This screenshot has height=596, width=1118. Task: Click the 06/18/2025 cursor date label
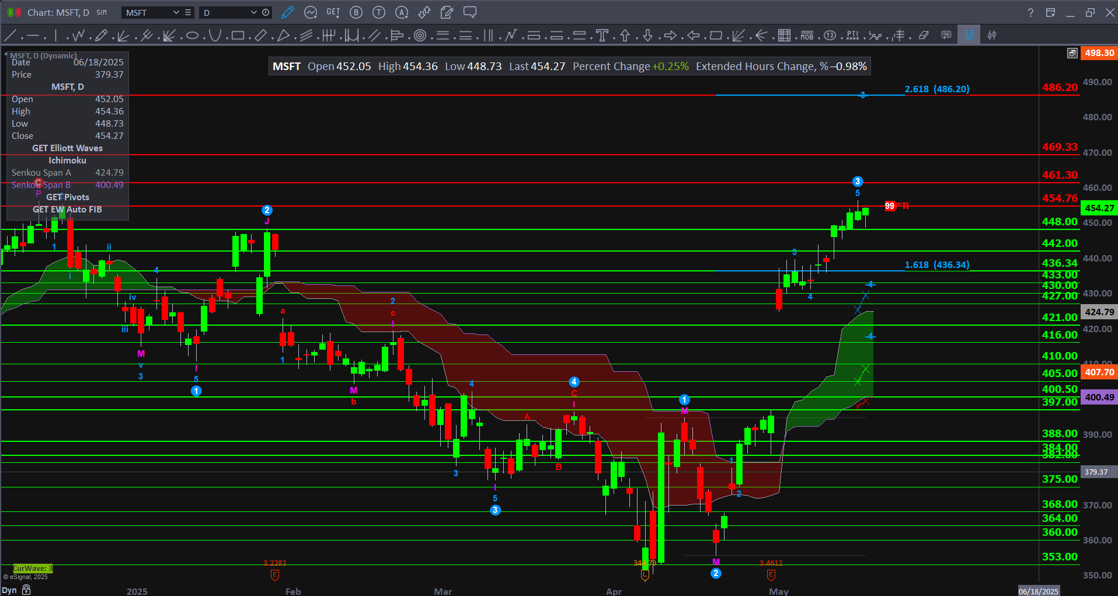(x=1039, y=591)
